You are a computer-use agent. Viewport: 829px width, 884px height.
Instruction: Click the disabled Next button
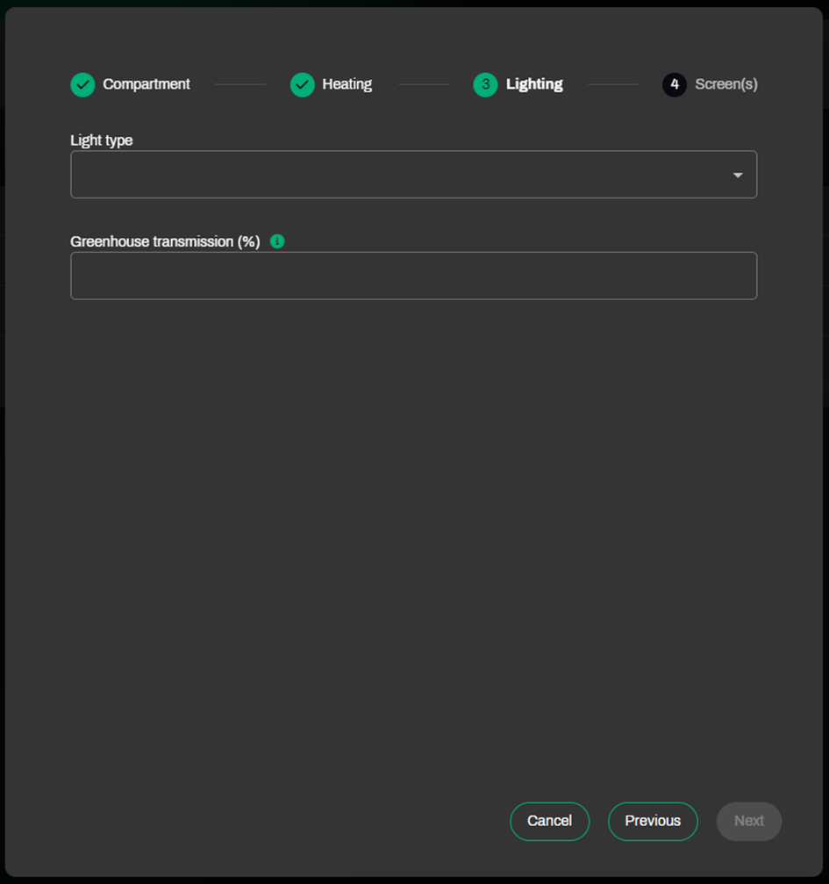pos(749,821)
